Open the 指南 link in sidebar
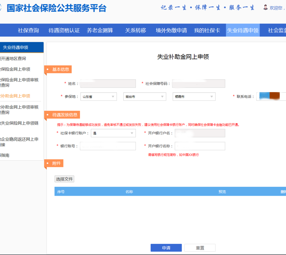 [5, 155]
